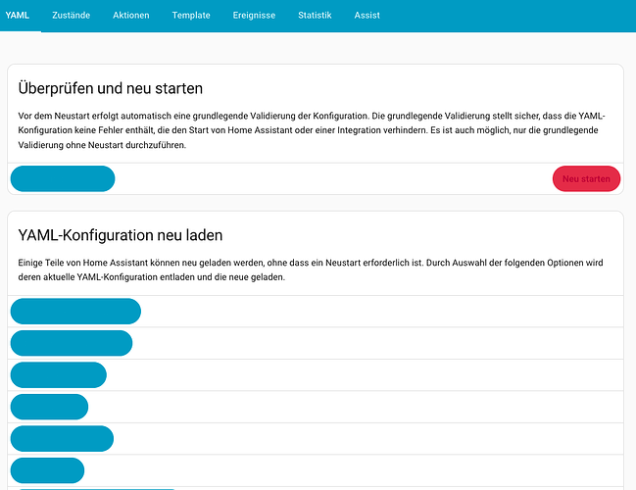Open the YAML tab
Viewport: 636px width, 490px height.
(18, 16)
